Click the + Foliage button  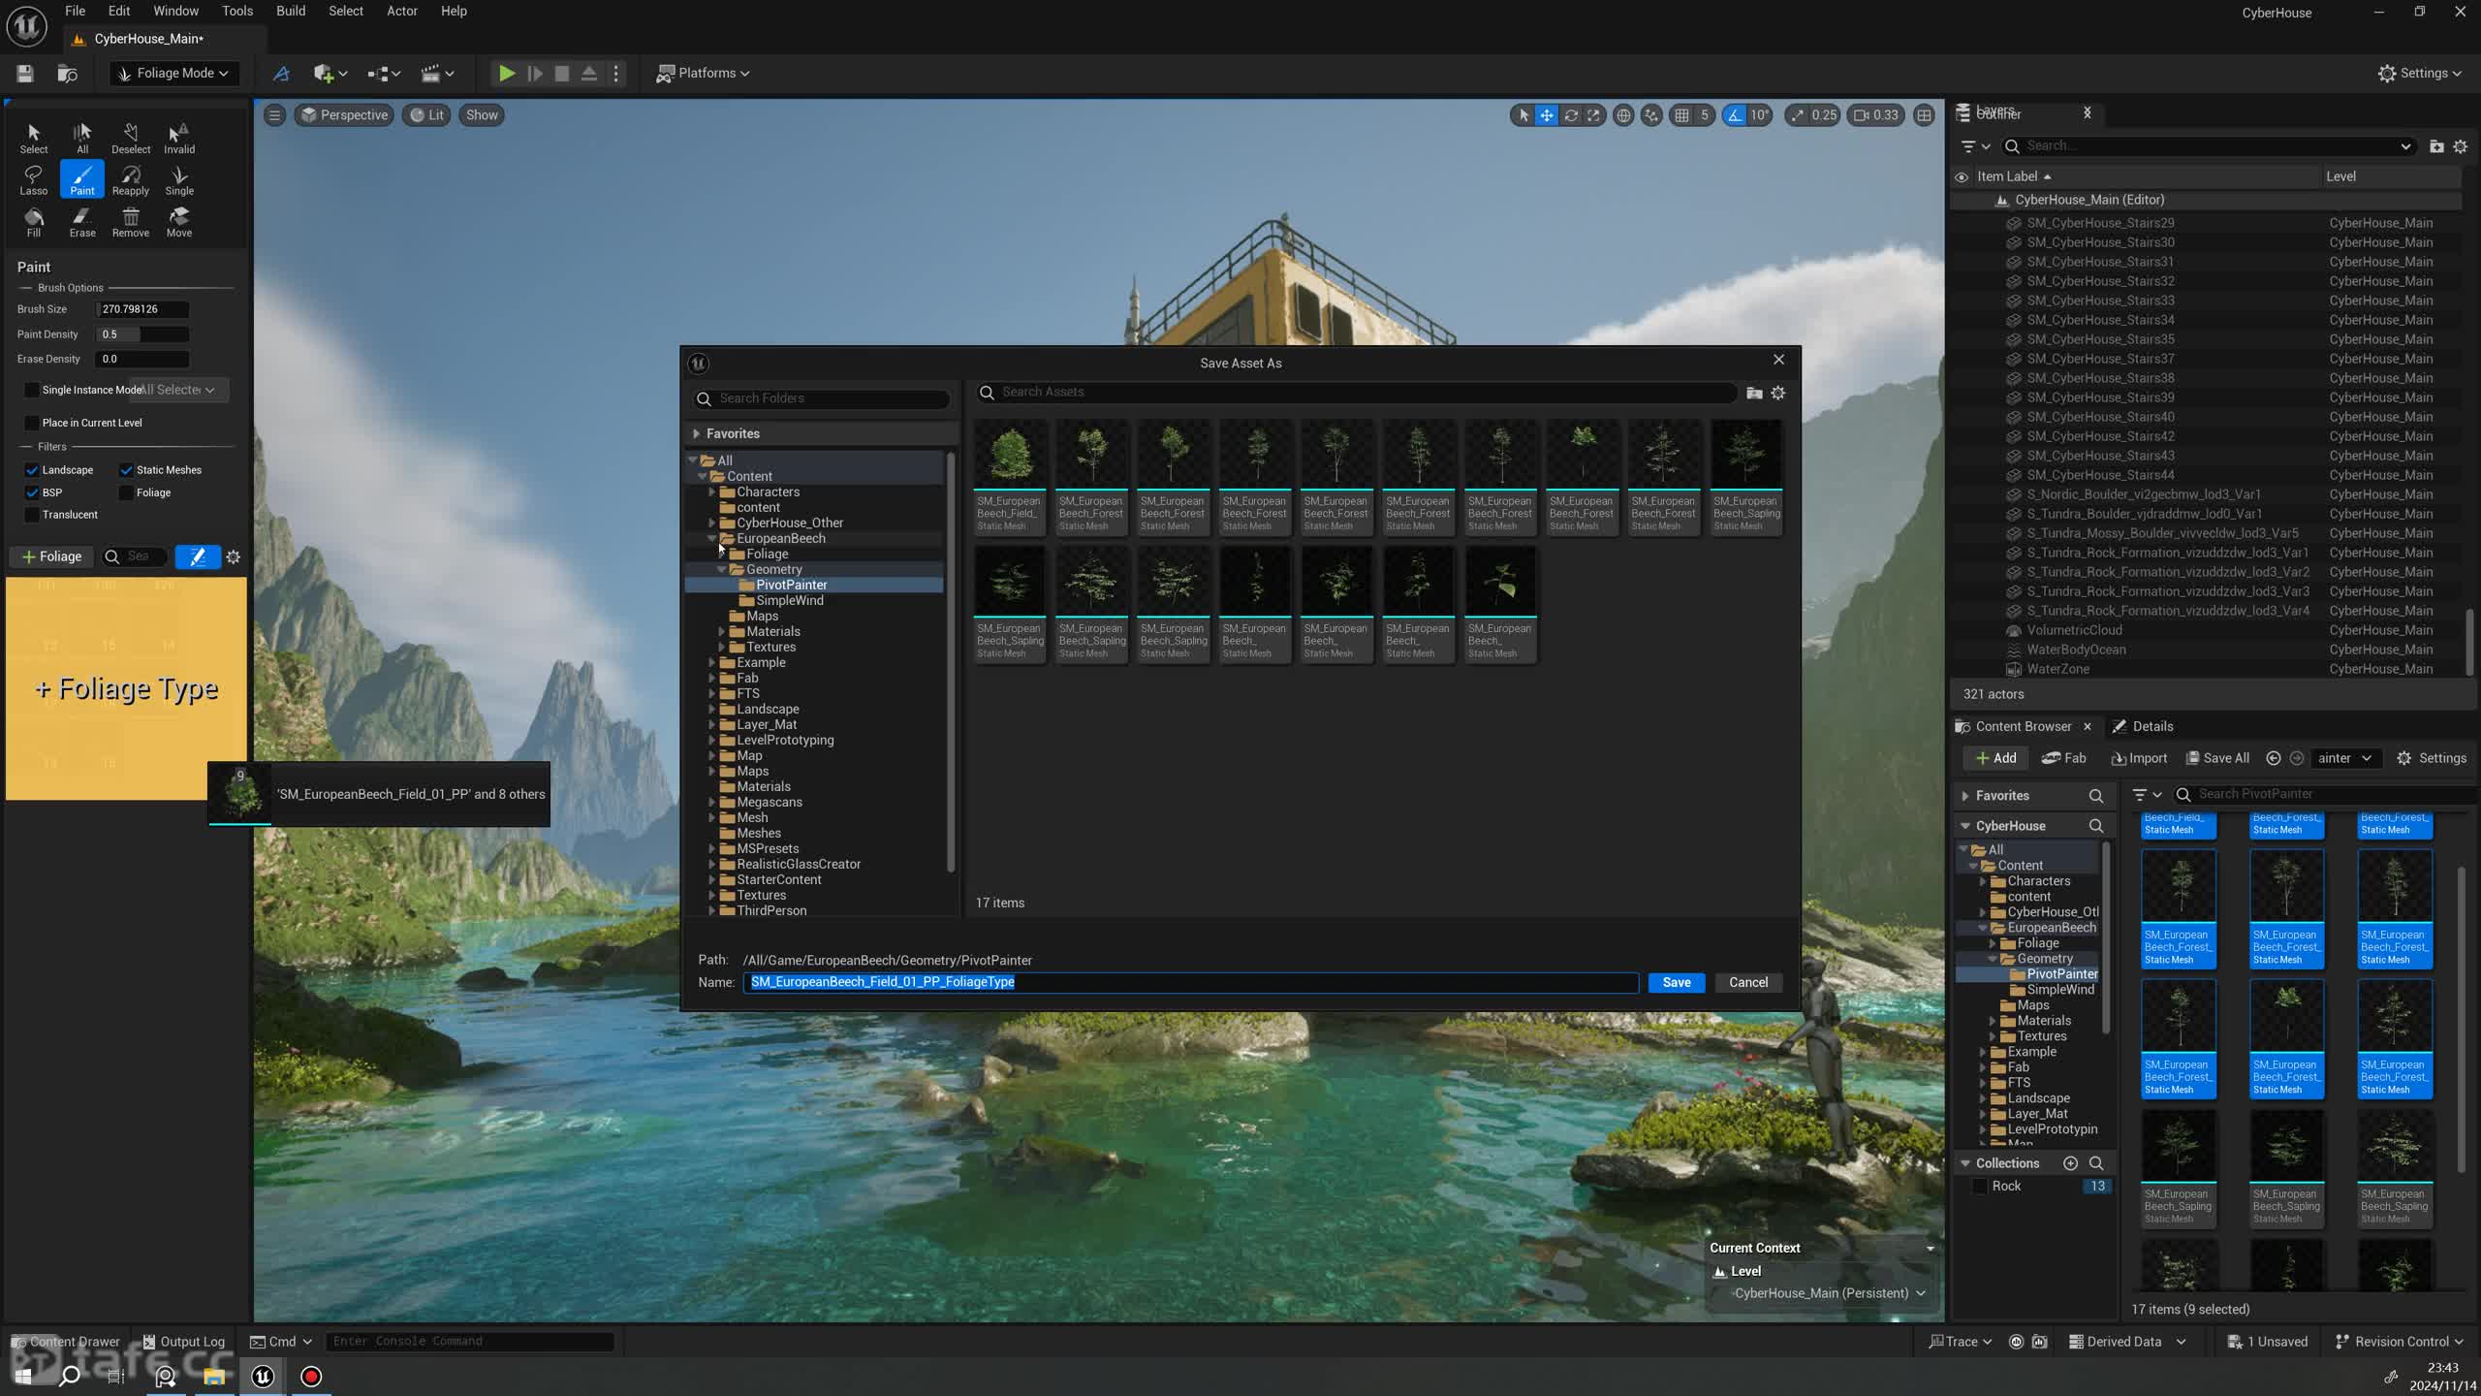51,556
